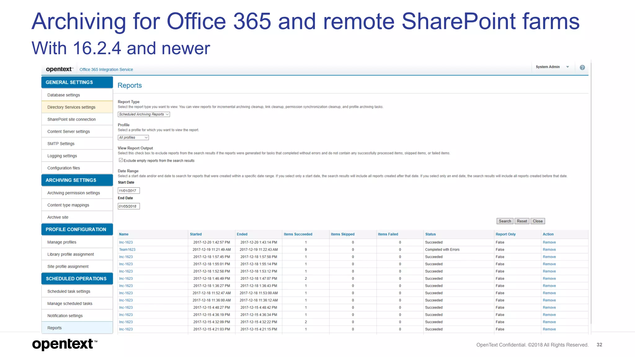Image resolution: width=635 pixels, height=357 pixels.
Task: Open Site profile assignment
Action: click(77, 267)
